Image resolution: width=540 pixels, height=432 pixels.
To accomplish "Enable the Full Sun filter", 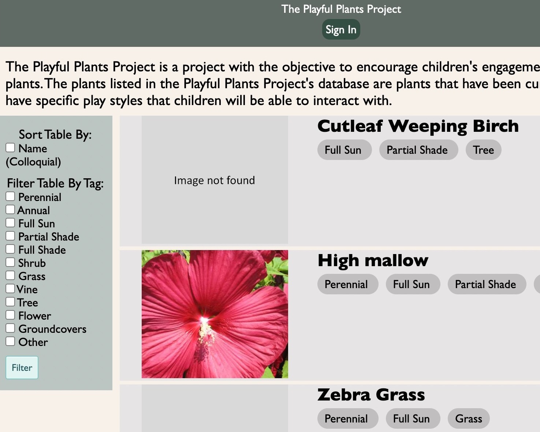I will click(x=10, y=223).
